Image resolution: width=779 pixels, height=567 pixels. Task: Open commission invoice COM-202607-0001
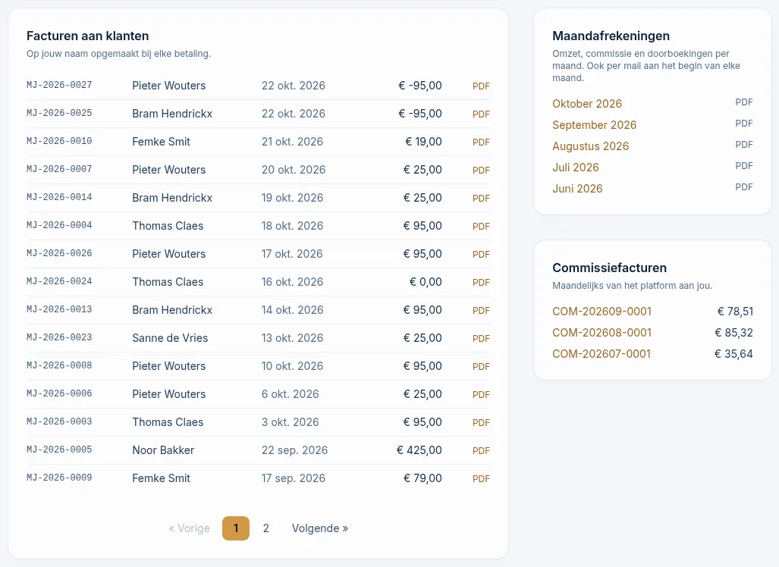[x=602, y=354]
